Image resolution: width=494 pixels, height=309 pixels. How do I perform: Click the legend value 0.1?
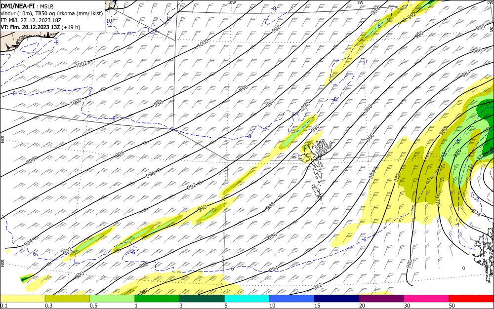(4, 306)
